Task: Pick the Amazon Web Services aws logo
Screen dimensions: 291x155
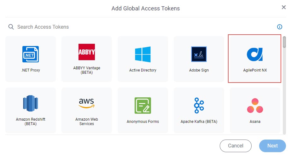Action: (x=87, y=103)
